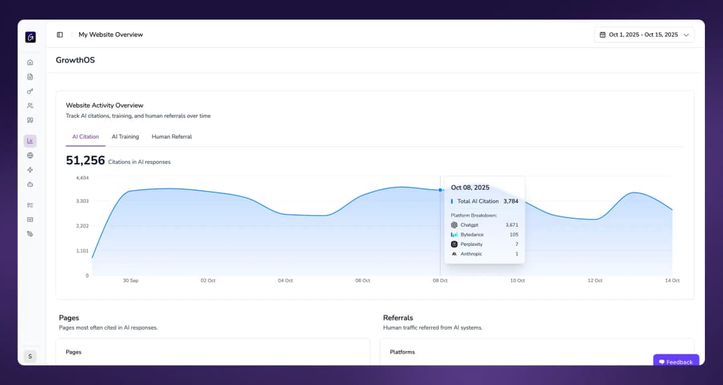Select the bar chart analytics icon
This screenshot has height=385, width=723.
(x=30, y=141)
